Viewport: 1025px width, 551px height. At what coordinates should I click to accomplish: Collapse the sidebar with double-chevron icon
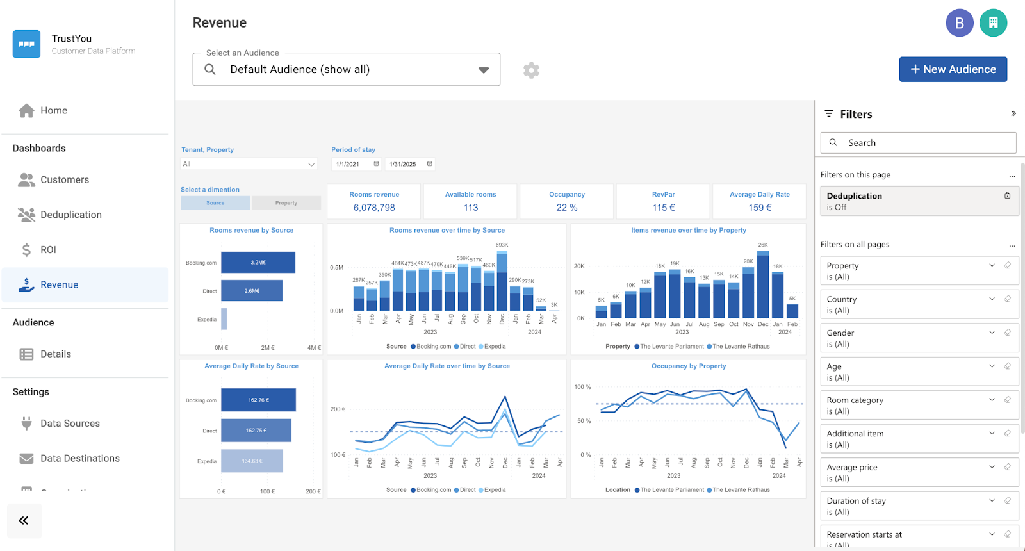click(x=24, y=520)
